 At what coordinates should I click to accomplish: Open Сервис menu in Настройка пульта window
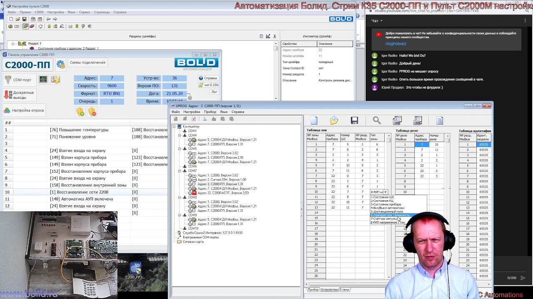[85, 12]
